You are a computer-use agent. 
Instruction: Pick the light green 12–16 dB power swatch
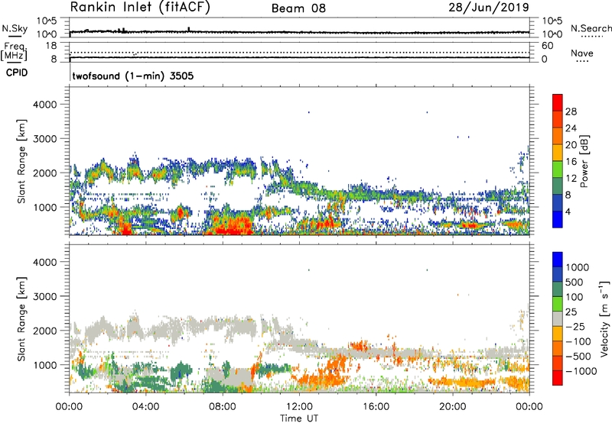558,169
